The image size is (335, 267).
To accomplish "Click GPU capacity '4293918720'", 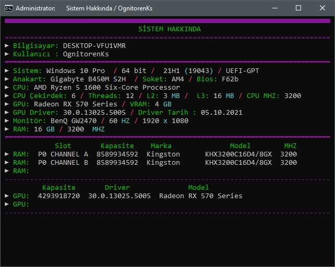I will coord(59,196).
